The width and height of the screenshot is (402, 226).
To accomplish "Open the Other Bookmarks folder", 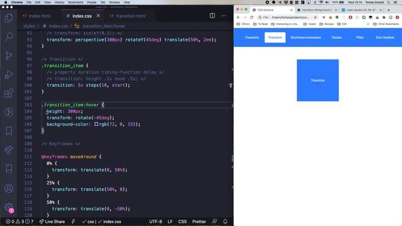I will (386, 24).
